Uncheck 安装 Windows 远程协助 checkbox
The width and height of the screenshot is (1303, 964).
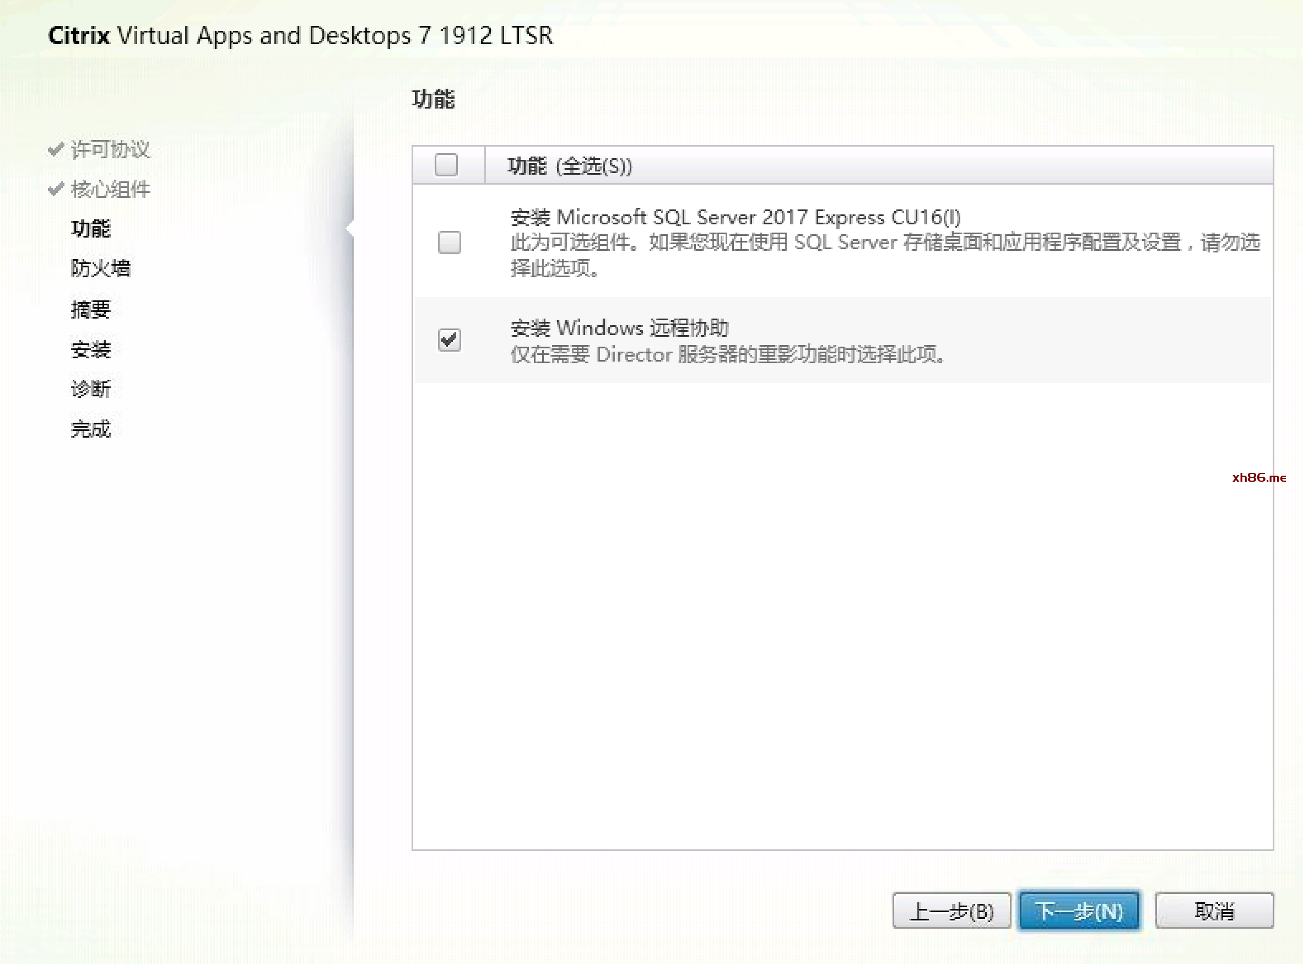pos(449,340)
